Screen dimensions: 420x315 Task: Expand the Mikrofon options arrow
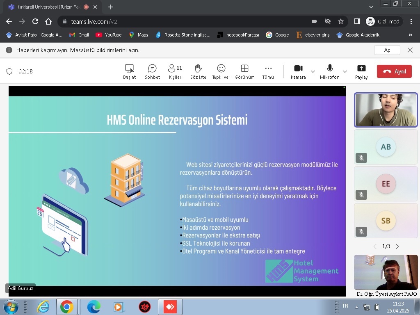click(x=345, y=71)
